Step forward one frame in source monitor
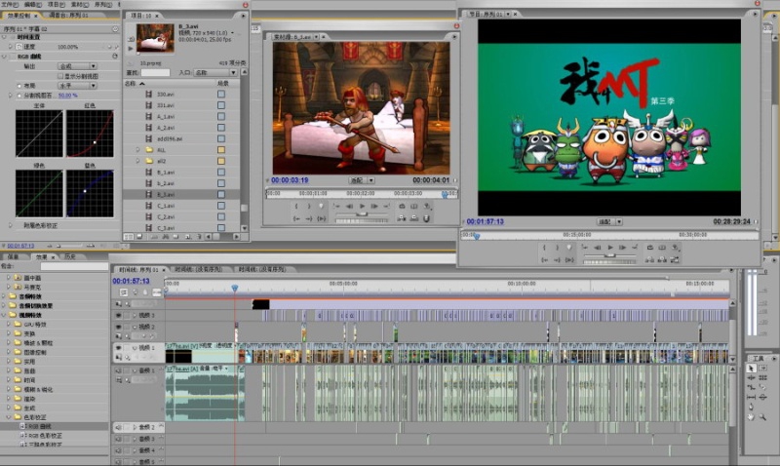Viewport: 780px width, 466px height. [374, 206]
